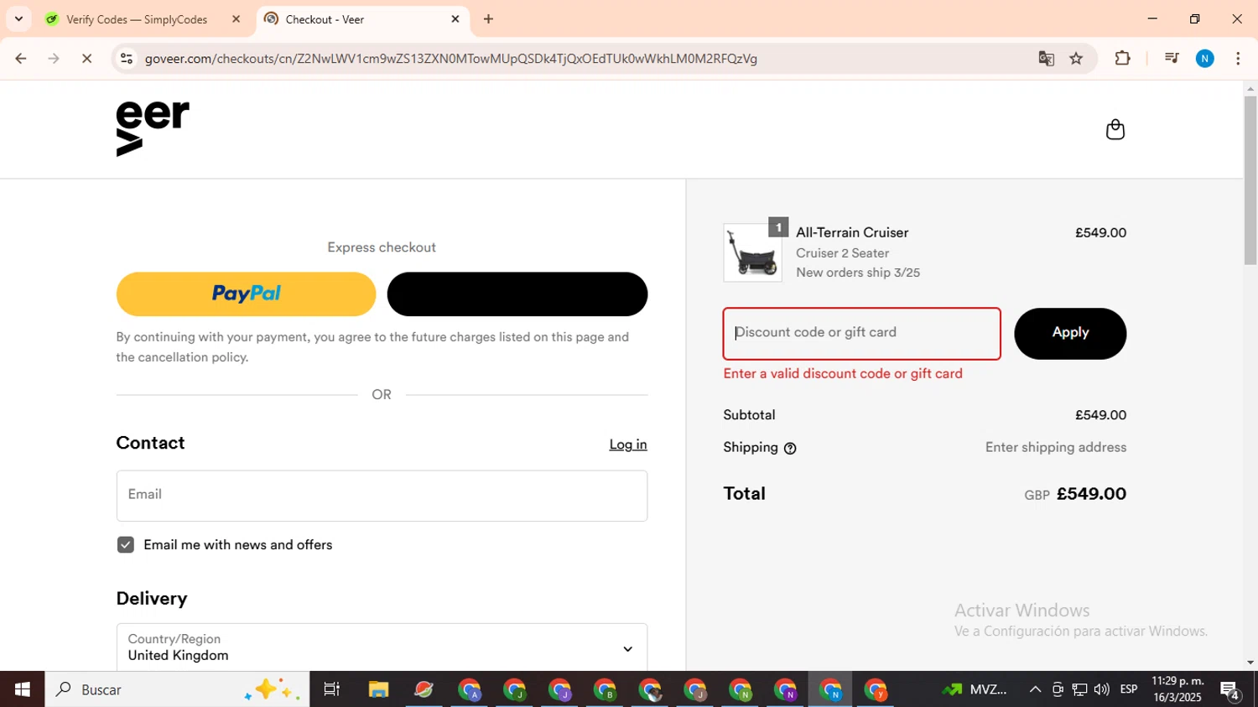1258x707 pixels.
Task: Click the 'All-Terrain Cruiser' product name
Action: (852, 233)
